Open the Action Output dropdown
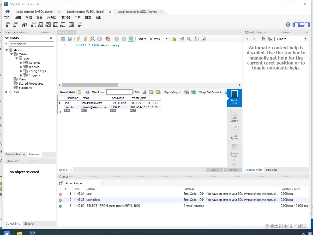Viewport: 313px width, 235px height. [x=84, y=183]
